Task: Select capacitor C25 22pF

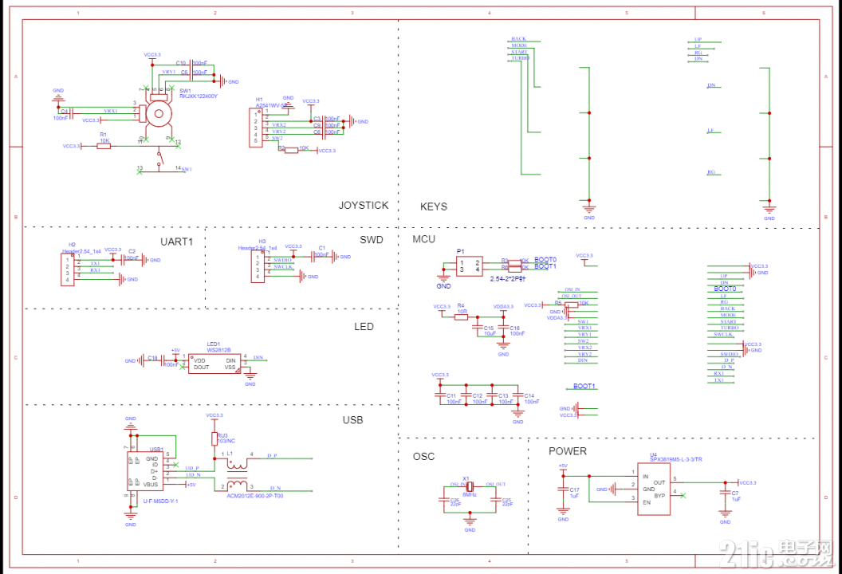Action: [x=496, y=499]
